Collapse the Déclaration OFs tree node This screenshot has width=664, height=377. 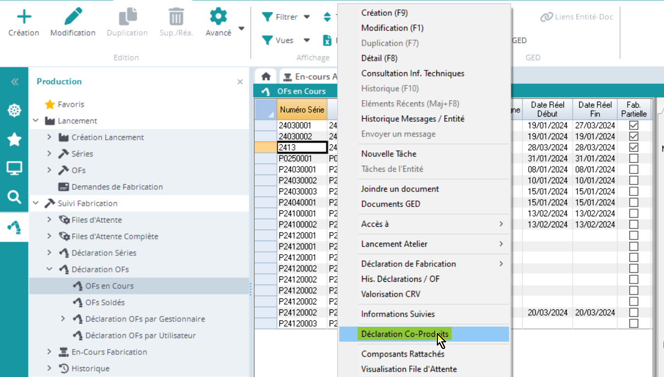click(x=49, y=269)
